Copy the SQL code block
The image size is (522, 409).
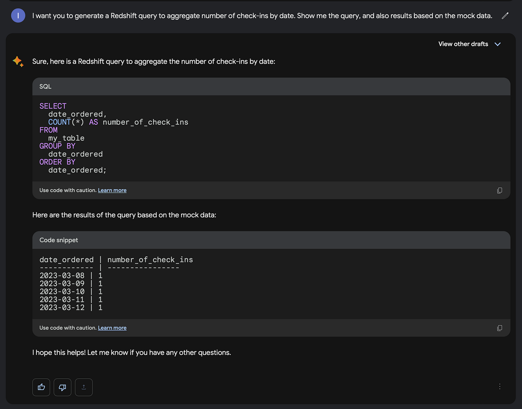click(499, 190)
